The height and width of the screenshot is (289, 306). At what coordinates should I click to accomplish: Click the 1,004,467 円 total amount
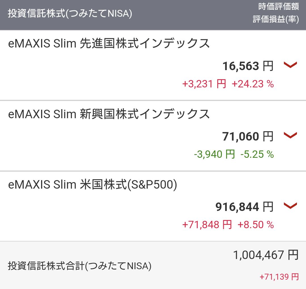(266, 255)
